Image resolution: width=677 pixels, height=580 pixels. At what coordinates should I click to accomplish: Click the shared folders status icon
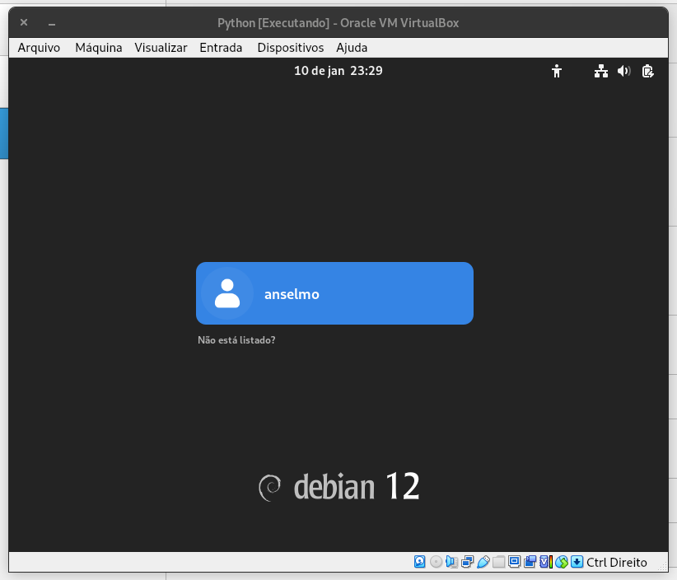[x=498, y=561]
